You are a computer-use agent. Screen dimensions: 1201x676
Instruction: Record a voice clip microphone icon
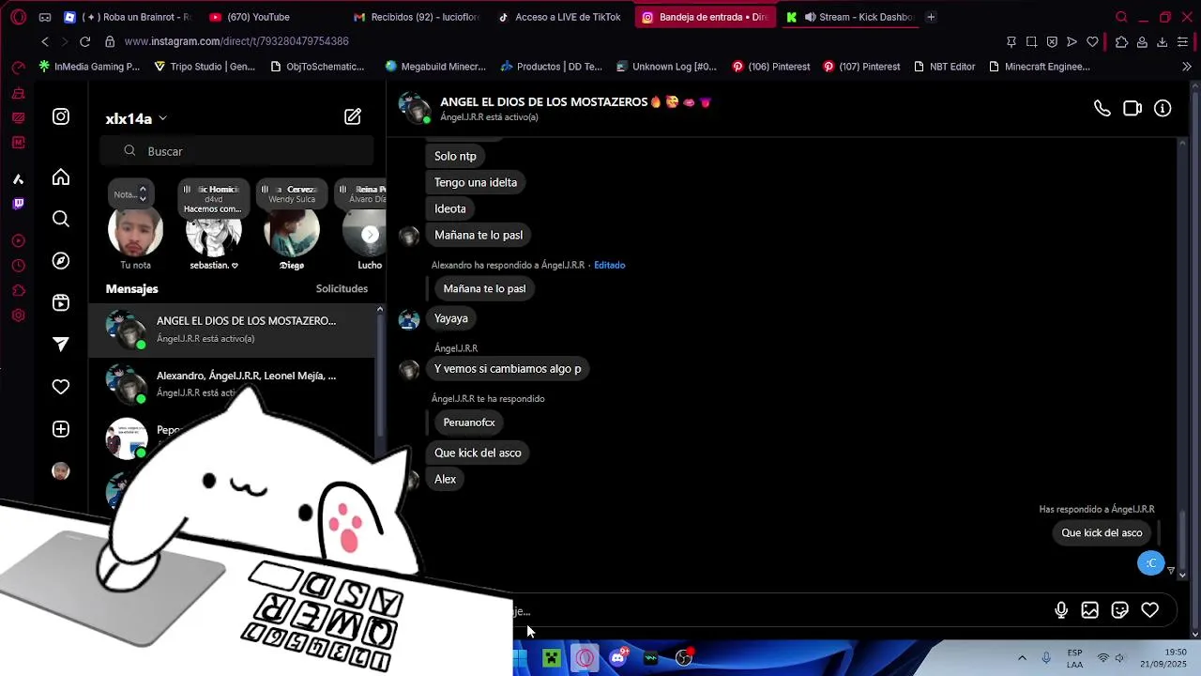point(1061,610)
